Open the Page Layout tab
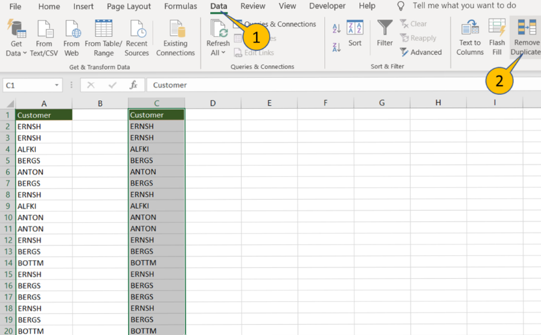Image resolution: width=541 pixels, height=335 pixels. (129, 6)
